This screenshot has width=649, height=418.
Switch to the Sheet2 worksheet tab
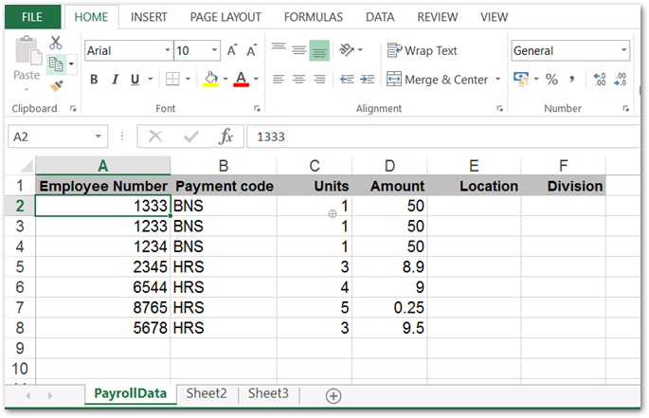206,393
